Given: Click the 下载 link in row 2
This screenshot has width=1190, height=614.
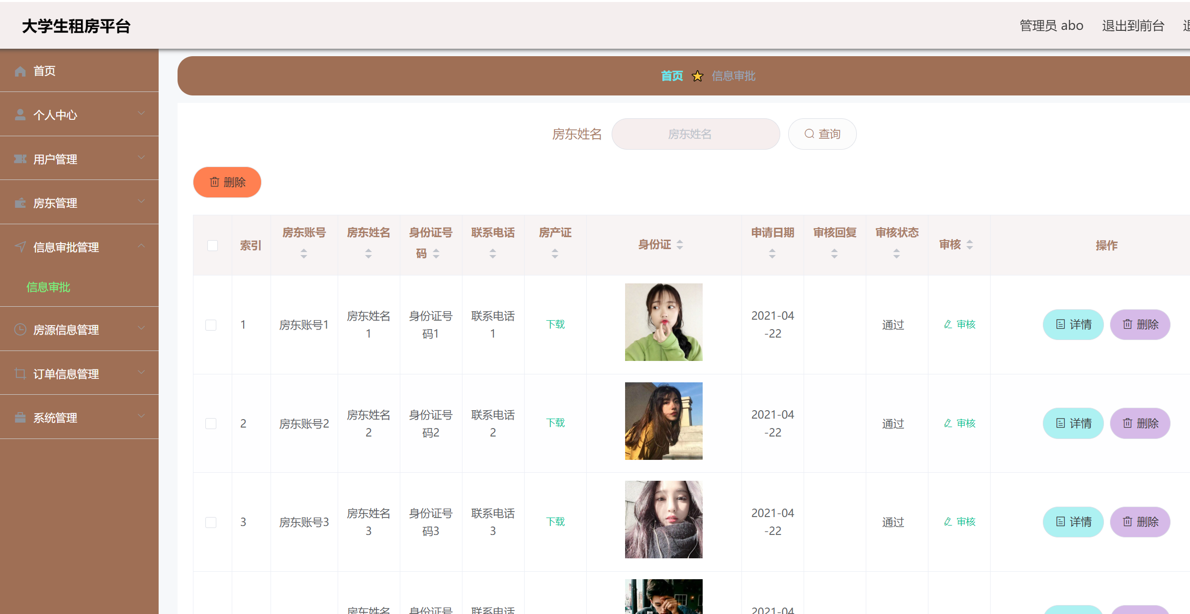Looking at the screenshot, I should pyautogui.click(x=555, y=423).
